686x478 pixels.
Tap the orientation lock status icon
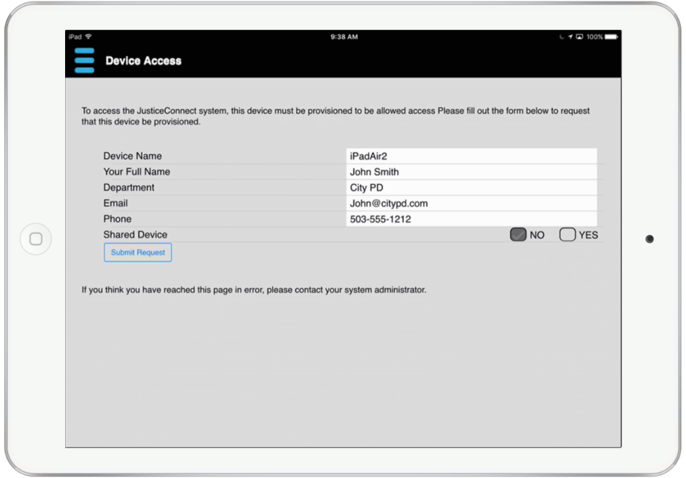coord(562,37)
